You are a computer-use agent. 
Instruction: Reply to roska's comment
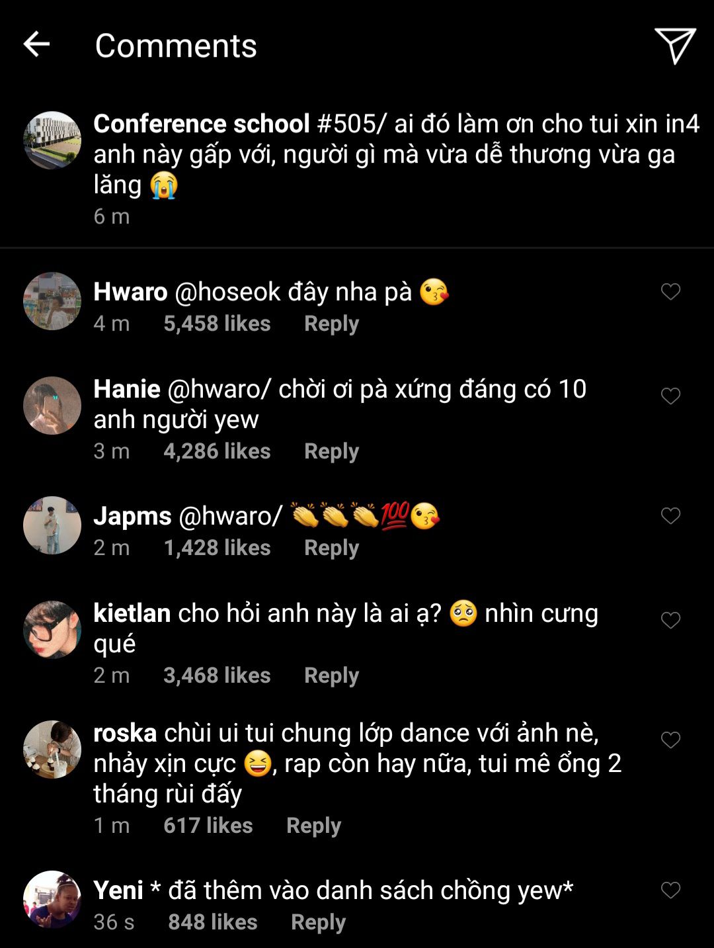(x=313, y=826)
